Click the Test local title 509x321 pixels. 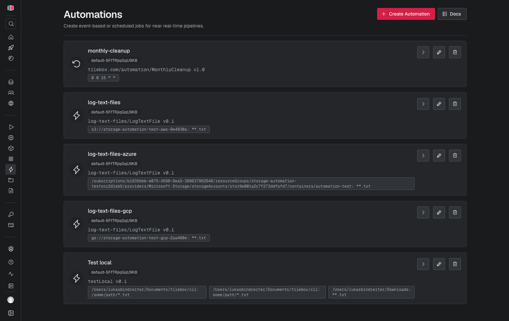point(99,262)
